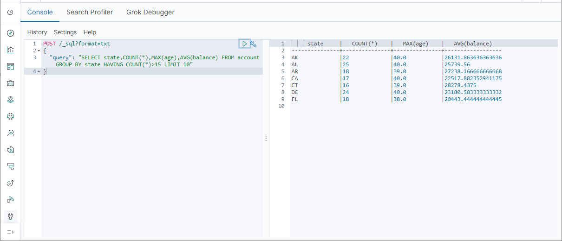Open the Dashboard sidebar icon
Screen dimensions: 562x241
pyautogui.click(x=10, y=67)
